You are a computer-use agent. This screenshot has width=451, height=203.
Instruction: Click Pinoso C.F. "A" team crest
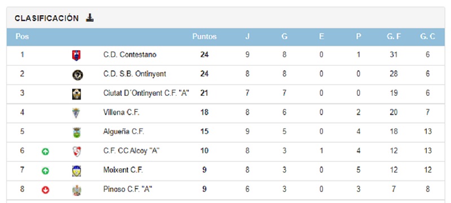(x=77, y=190)
